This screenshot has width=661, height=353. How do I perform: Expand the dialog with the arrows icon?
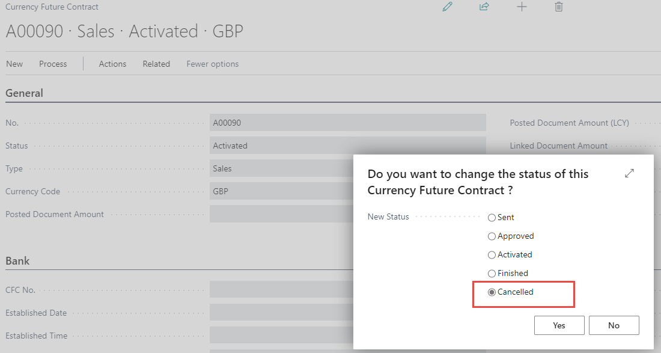click(629, 173)
